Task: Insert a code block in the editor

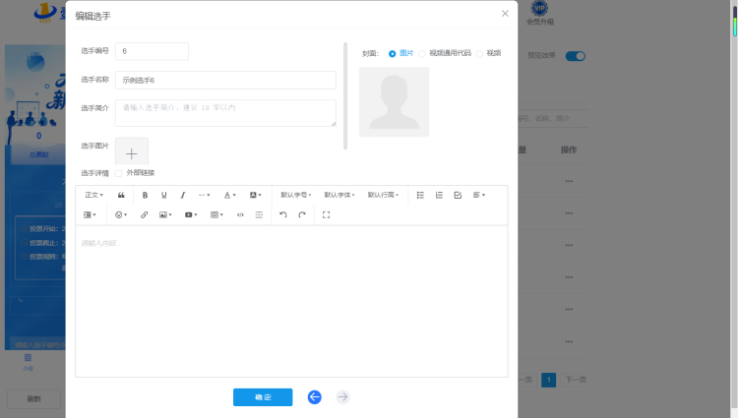Action: [x=240, y=214]
